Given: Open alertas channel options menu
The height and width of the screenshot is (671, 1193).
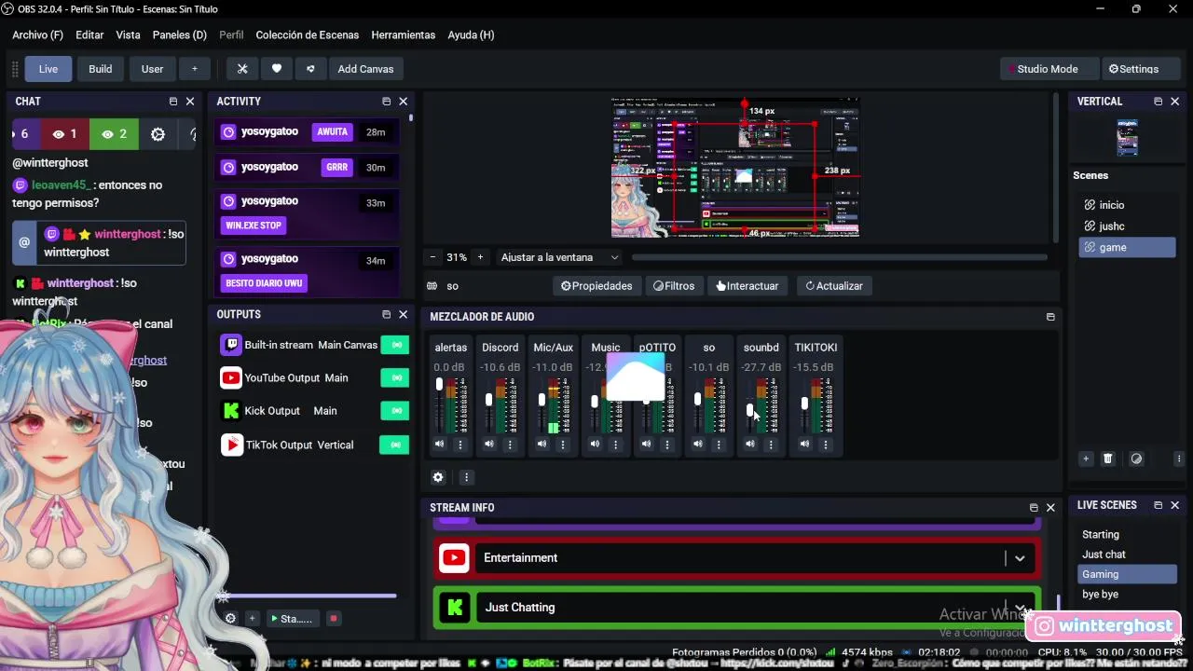Looking at the screenshot, I should pos(459,445).
